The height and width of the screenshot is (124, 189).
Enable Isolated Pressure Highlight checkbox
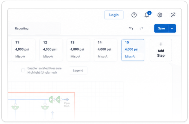tap(23, 70)
